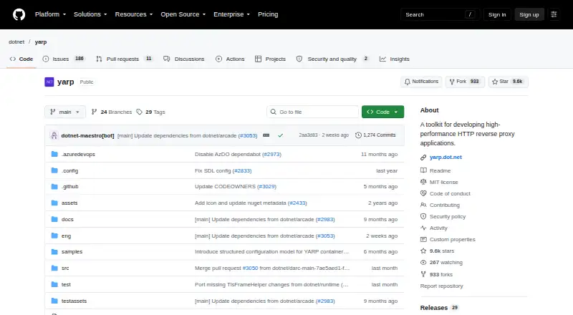Click the commit status checkmark icon

click(x=280, y=135)
